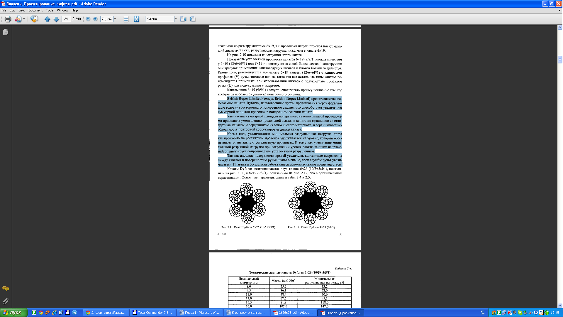The height and width of the screenshot is (317, 563).
Task: Click the Dyform 6×26 rope figure
Action: pyautogui.click(x=247, y=203)
